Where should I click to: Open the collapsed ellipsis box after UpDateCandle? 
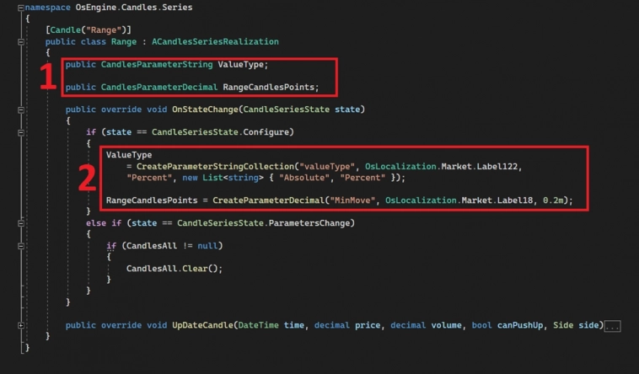(612, 326)
